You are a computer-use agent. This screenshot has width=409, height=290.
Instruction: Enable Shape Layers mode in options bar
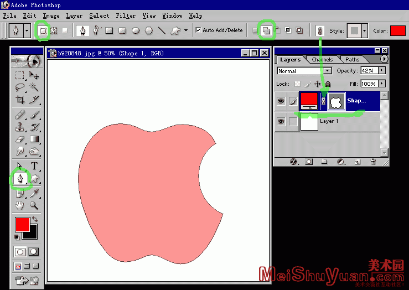coord(43,31)
